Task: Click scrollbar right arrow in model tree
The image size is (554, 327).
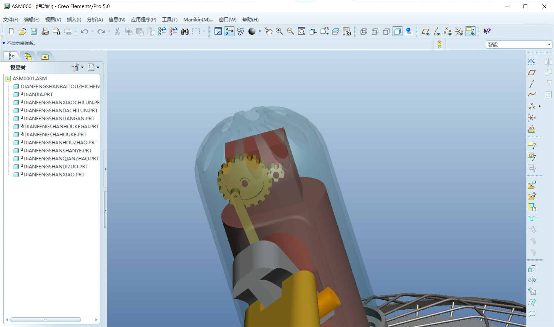Action: click(x=96, y=320)
